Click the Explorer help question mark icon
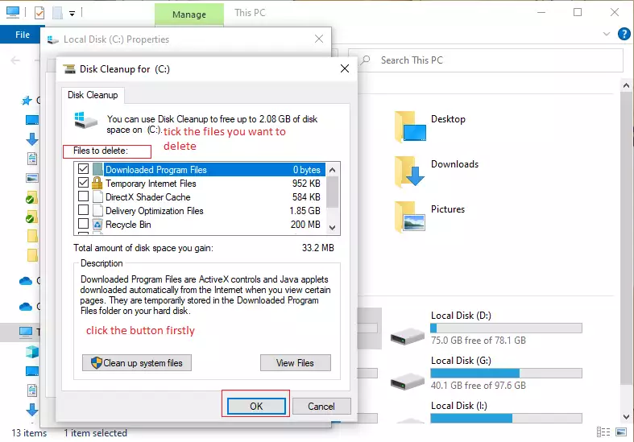 [624, 34]
